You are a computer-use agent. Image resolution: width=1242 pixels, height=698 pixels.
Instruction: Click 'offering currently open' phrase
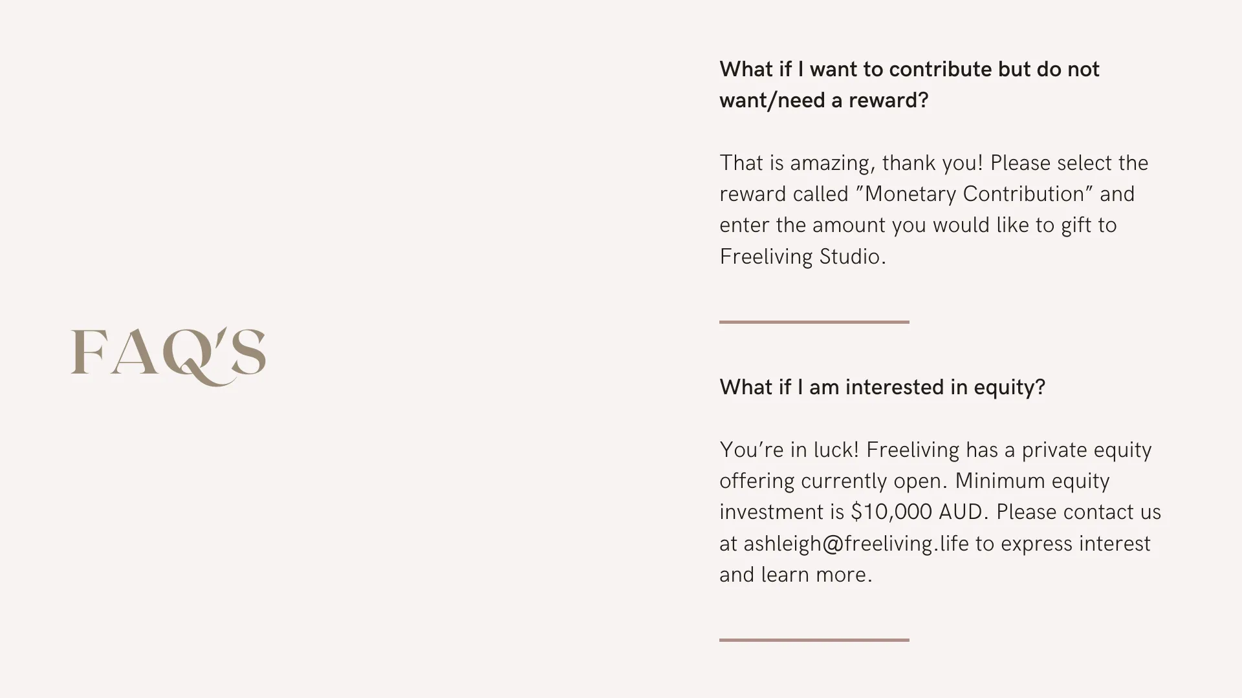pyautogui.click(x=833, y=481)
